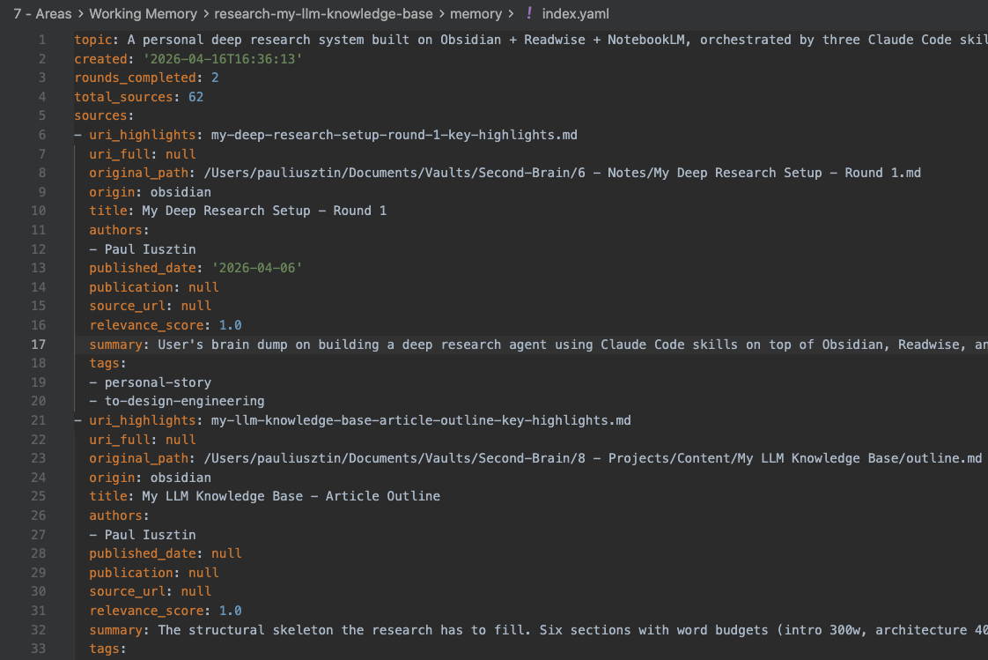This screenshot has height=660, width=988.
Task: Click the 'to-design-engineering' tag
Action: [184, 401]
